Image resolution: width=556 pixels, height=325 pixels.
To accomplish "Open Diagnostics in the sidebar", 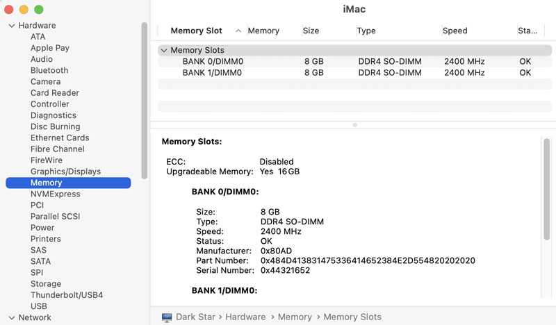I will click(54, 115).
